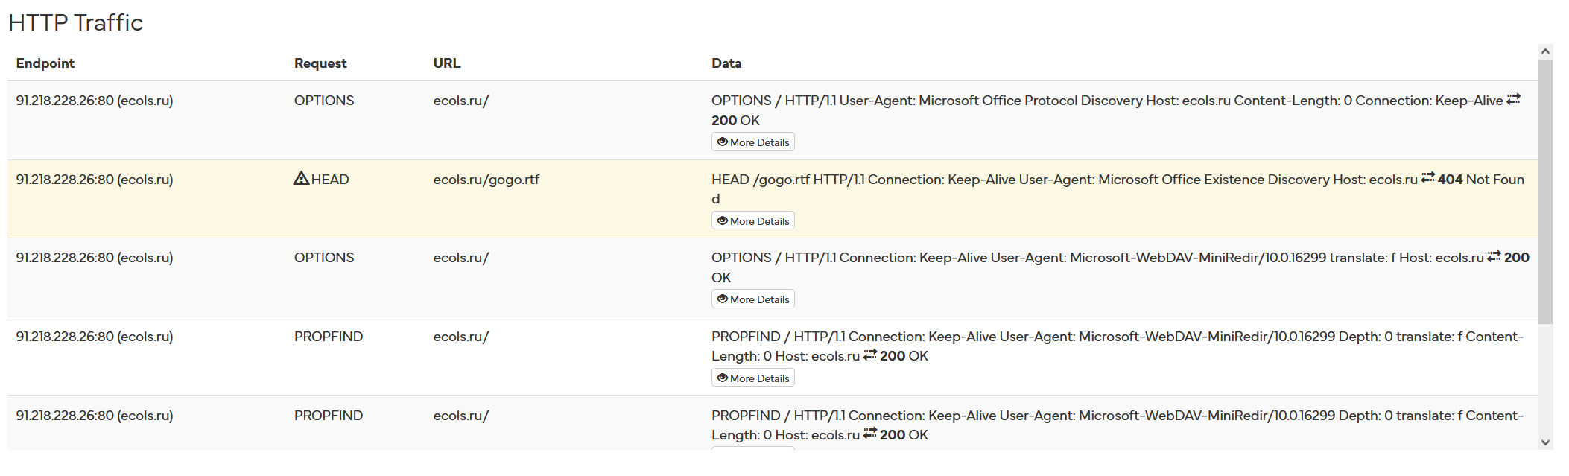Click the warning triangle icon next to HEAD
Screen dimensions: 1569x476
click(301, 179)
